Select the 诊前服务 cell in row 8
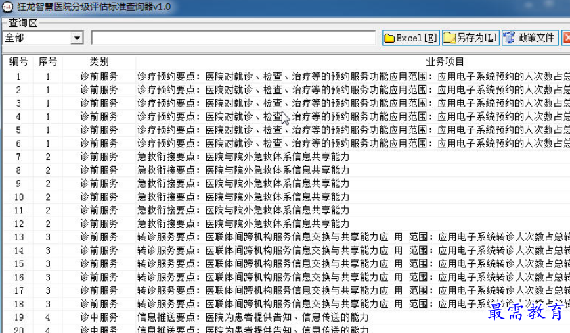The image size is (570, 333). (x=99, y=170)
